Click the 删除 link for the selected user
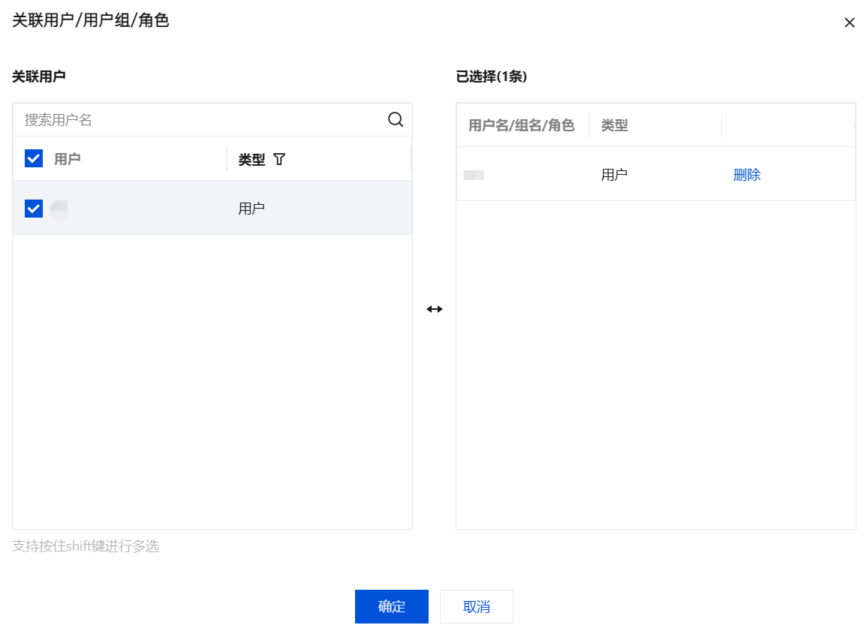Screen dimensions: 867x628 pyautogui.click(x=746, y=175)
